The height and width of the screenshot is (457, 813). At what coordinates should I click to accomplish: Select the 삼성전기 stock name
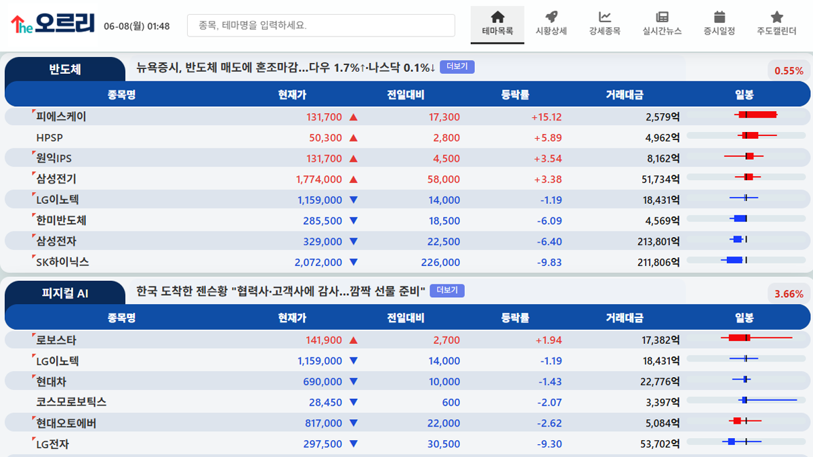(56, 179)
